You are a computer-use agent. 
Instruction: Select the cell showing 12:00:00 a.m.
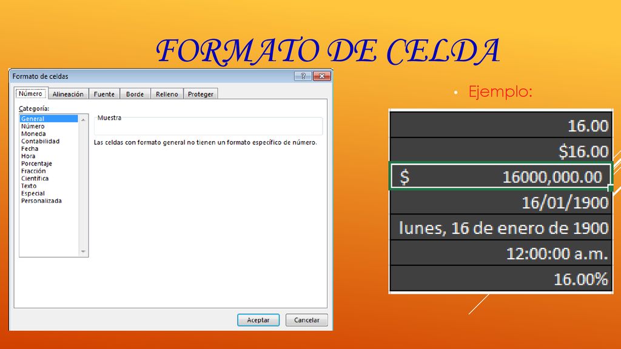[x=501, y=253]
